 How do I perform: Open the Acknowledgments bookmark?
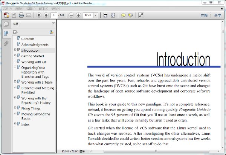tap(35, 45)
